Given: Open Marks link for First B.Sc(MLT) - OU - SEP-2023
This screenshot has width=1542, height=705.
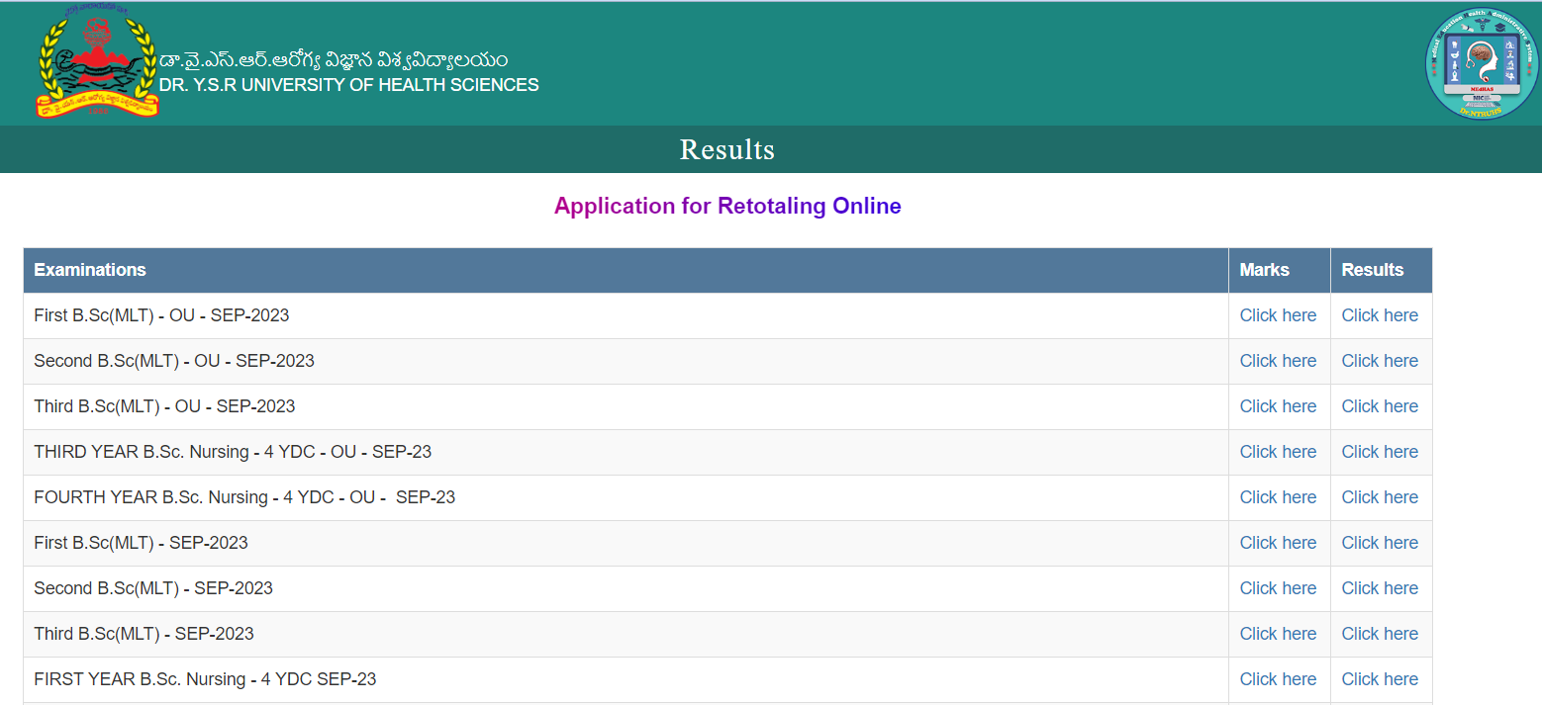Looking at the screenshot, I should point(1278,315).
